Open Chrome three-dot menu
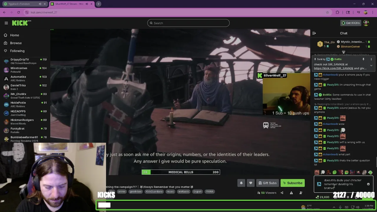Screen dimensions: 377x212 (373, 12)
